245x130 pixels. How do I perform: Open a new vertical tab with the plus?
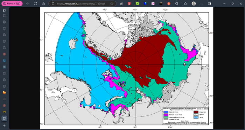coord(4,125)
